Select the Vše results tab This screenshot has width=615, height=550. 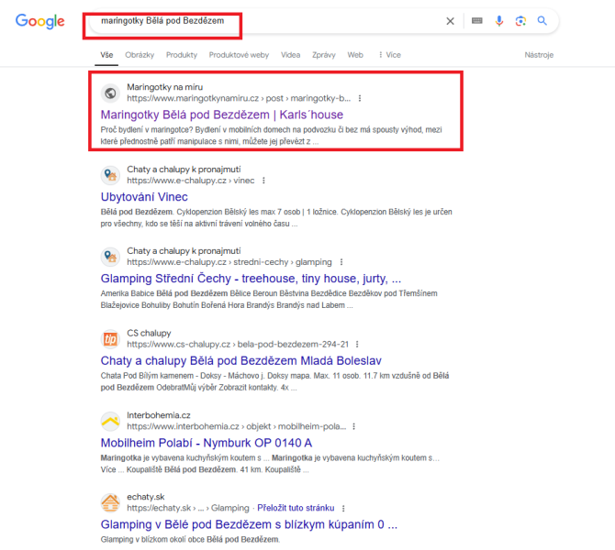coord(106,55)
